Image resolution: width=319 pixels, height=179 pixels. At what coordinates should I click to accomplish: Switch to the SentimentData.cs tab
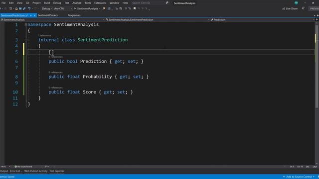point(48,15)
